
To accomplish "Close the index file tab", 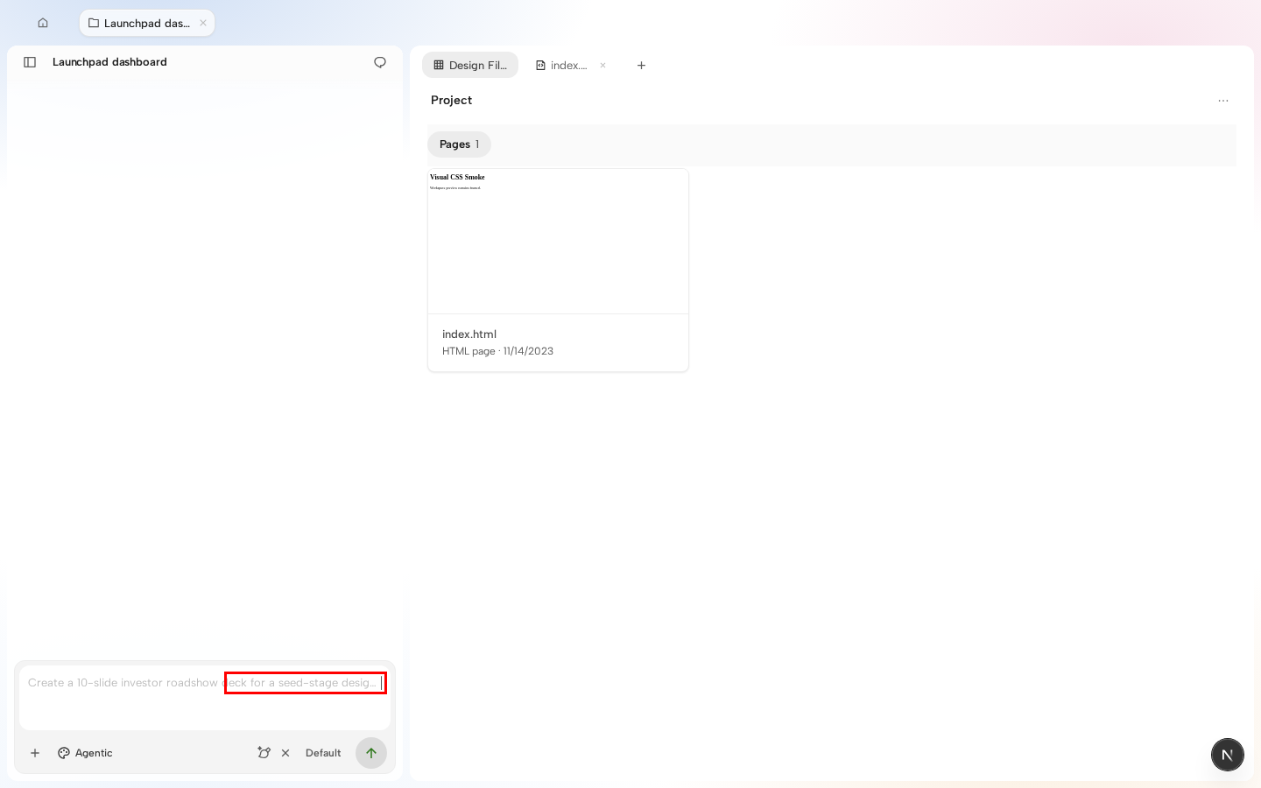I will 602,66.
